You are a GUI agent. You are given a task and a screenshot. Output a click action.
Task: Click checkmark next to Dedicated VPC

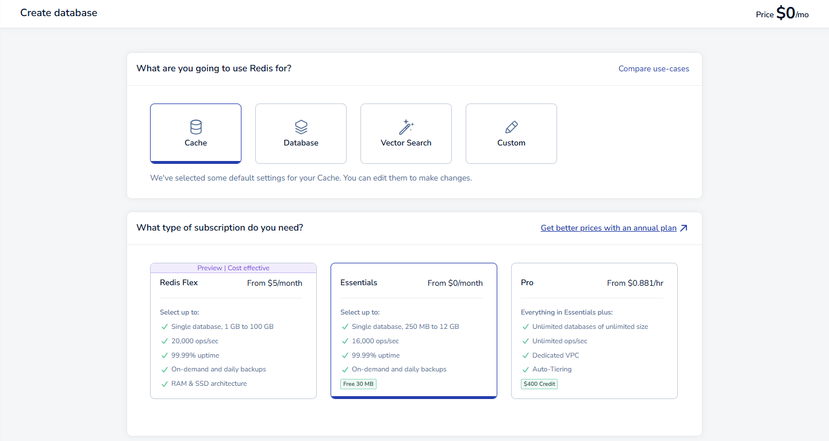[525, 355]
